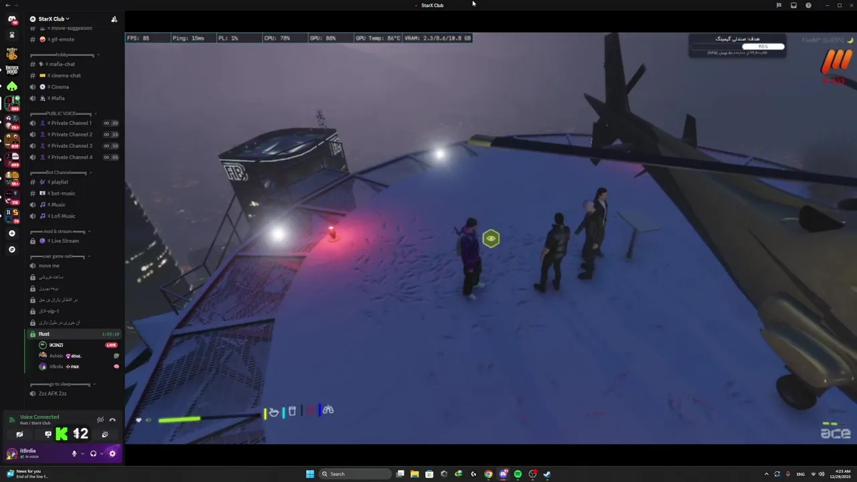Toggle headphone deafen in user panel
This screenshot has height=482, width=857.
(x=93, y=454)
